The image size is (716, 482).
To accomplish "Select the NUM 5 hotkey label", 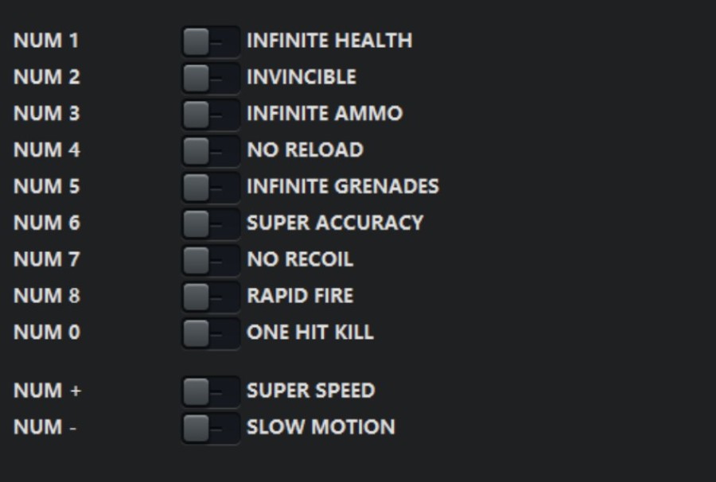I will tap(46, 187).
